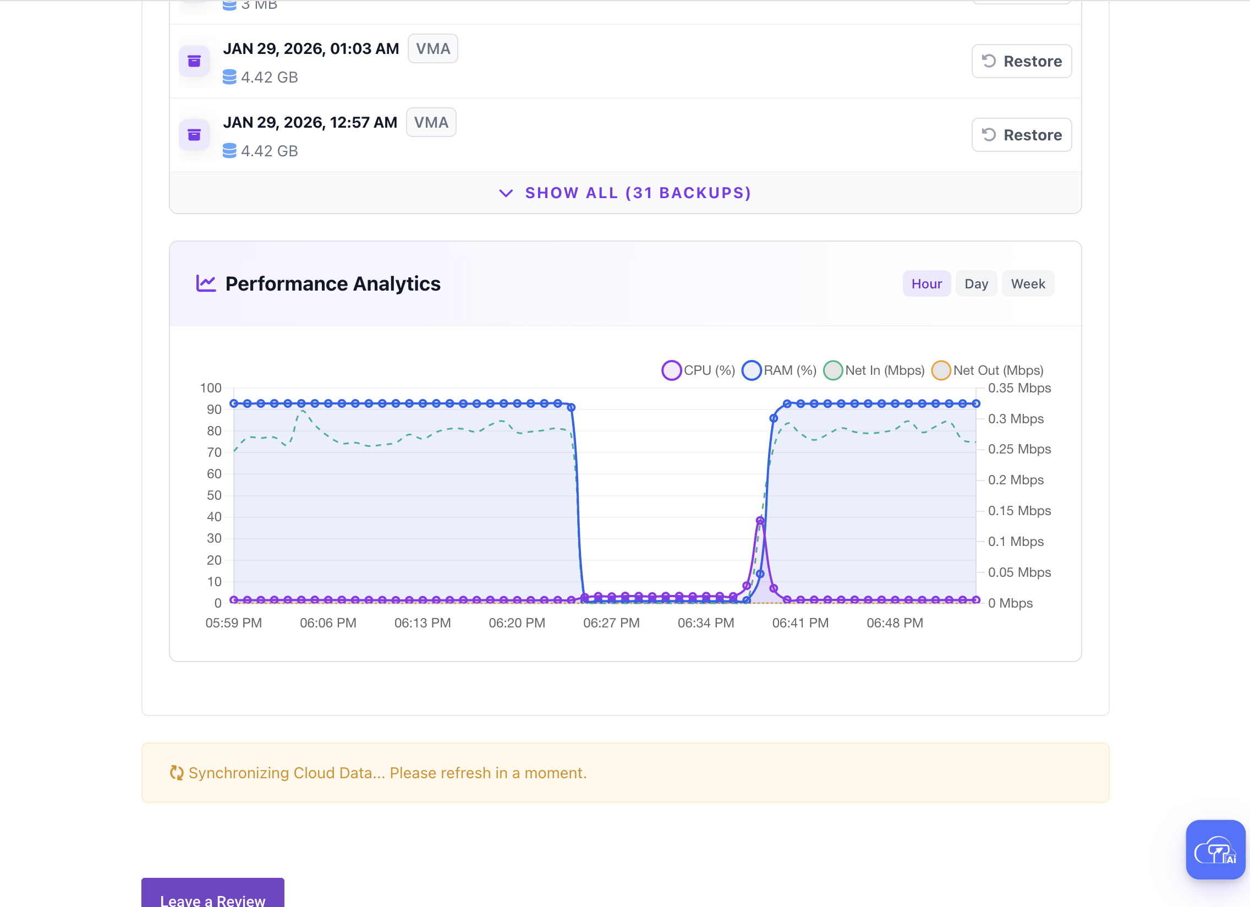Select the Hour analytics range
The height and width of the screenshot is (907, 1250).
(x=926, y=284)
